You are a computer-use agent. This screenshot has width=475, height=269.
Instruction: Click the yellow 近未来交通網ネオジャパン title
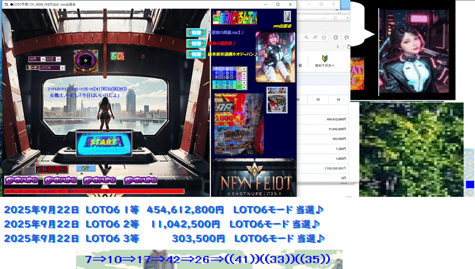point(232,54)
